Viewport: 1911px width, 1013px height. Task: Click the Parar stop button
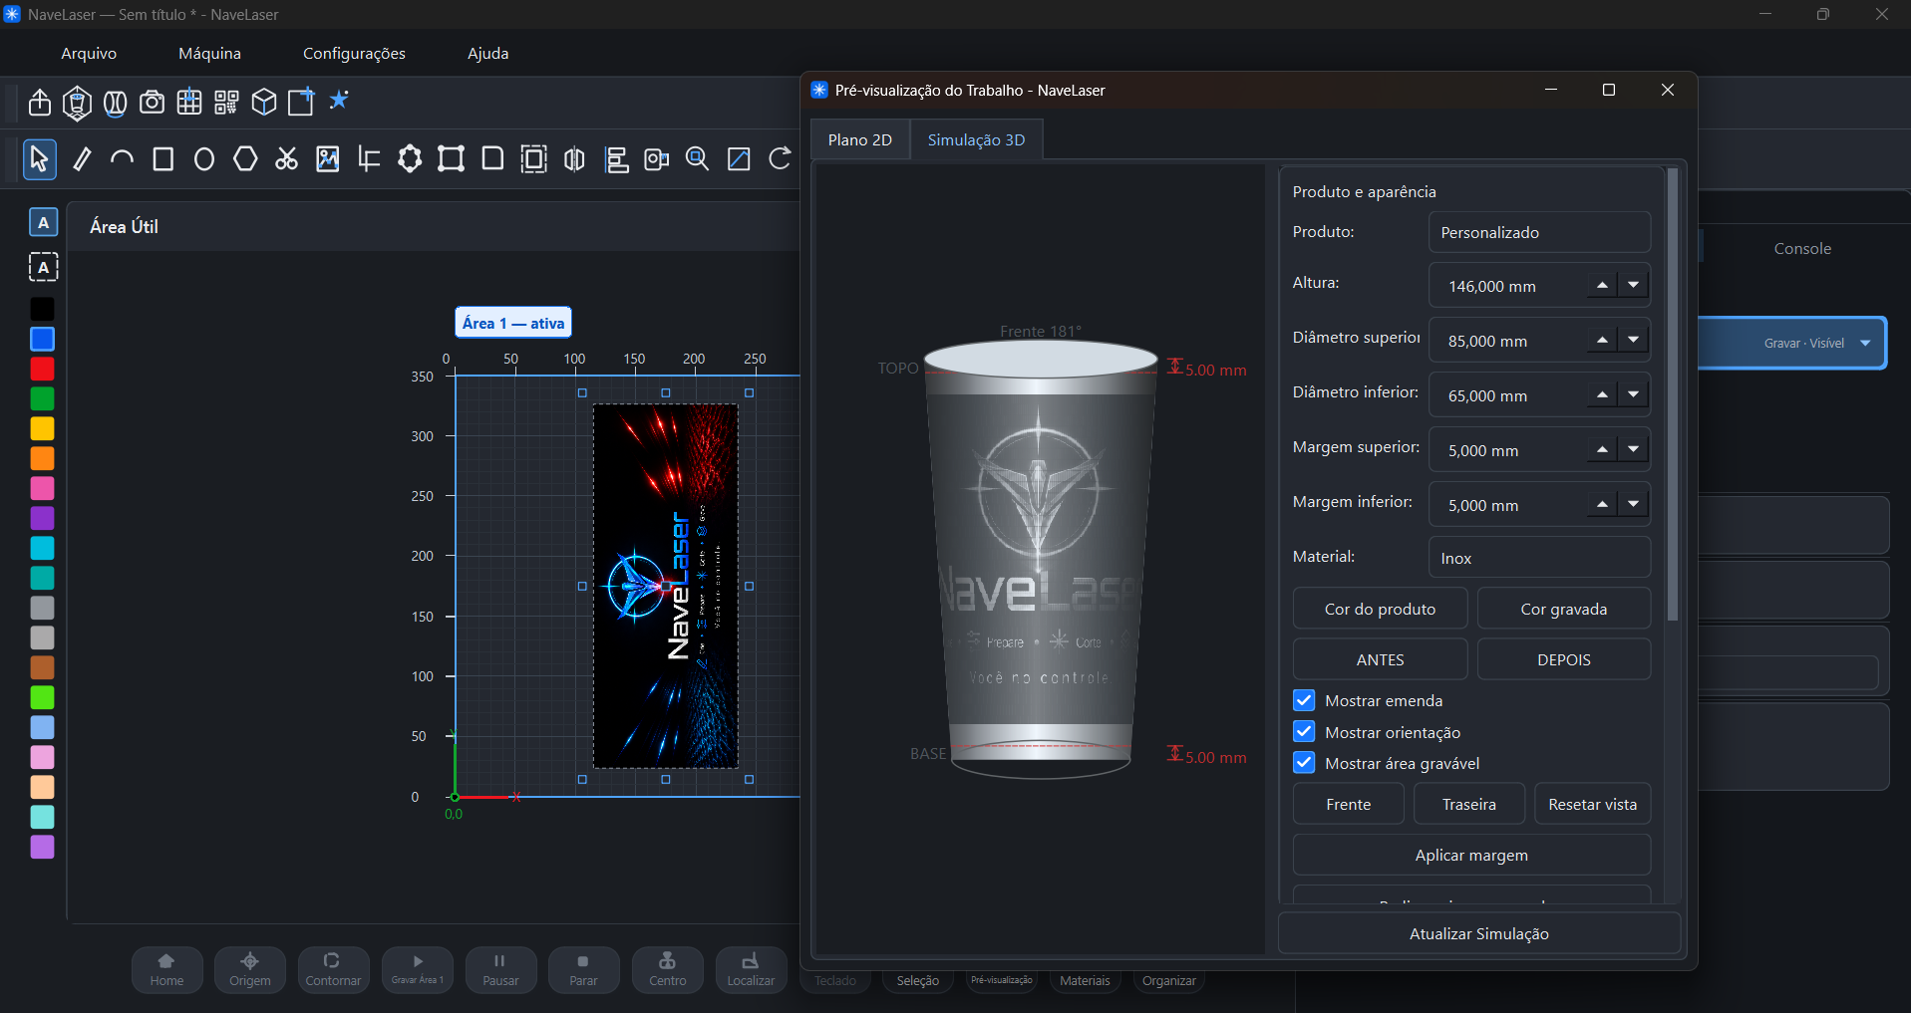click(x=584, y=970)
